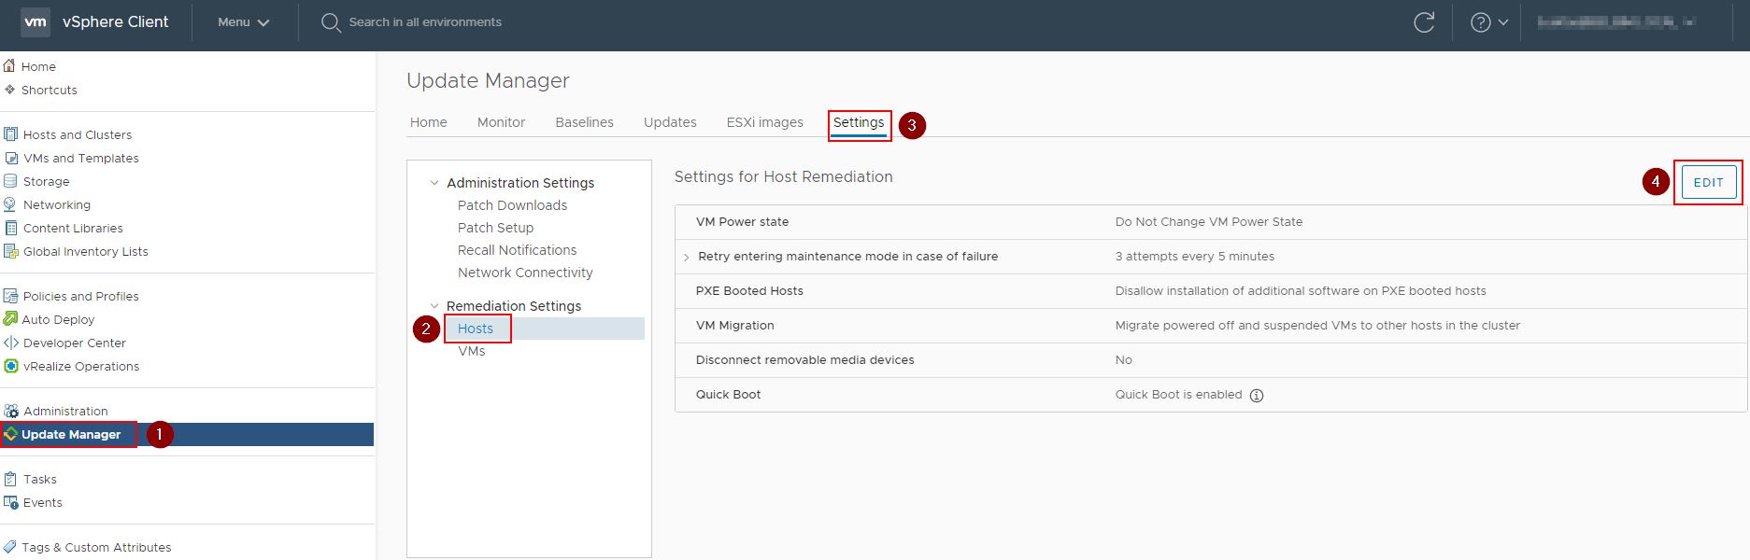1750x560 pixels.
Task: Click the Administration gear icon
Action: click(x=10, y=411)
